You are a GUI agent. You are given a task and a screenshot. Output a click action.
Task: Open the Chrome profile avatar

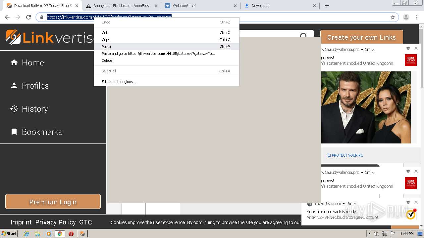[406, 17]
